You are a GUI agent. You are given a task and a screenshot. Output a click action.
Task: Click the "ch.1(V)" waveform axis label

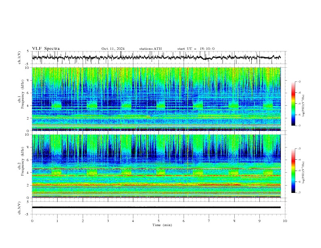(x=19, y=58)
